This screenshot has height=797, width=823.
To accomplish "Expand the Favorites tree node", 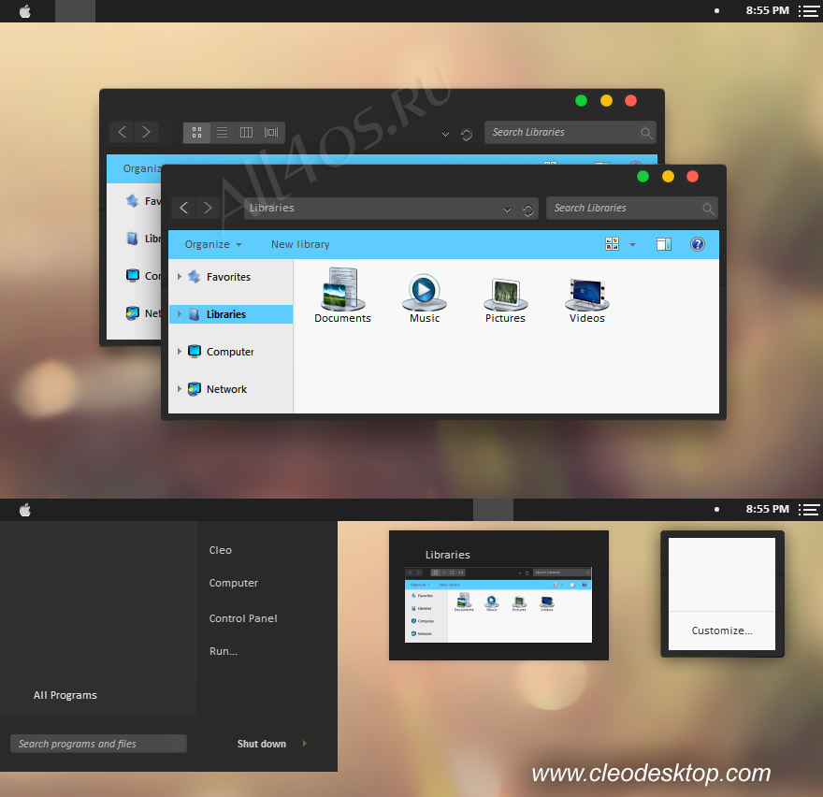I will coord(179,276).
